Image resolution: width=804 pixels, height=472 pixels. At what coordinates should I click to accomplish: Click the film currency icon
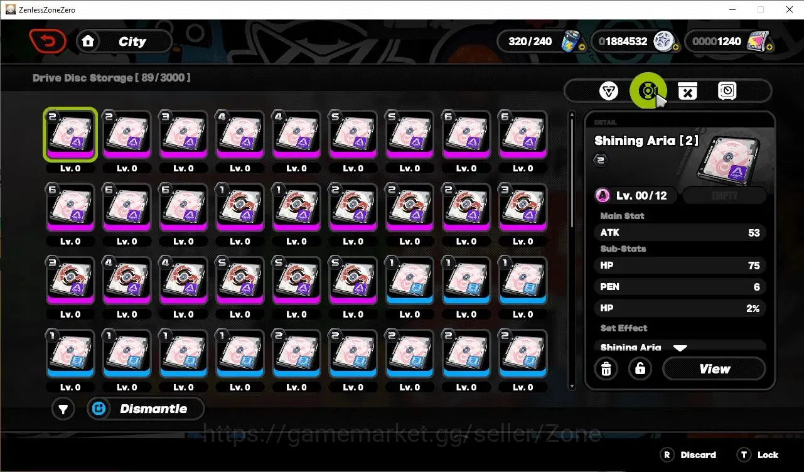pos(758,41)
